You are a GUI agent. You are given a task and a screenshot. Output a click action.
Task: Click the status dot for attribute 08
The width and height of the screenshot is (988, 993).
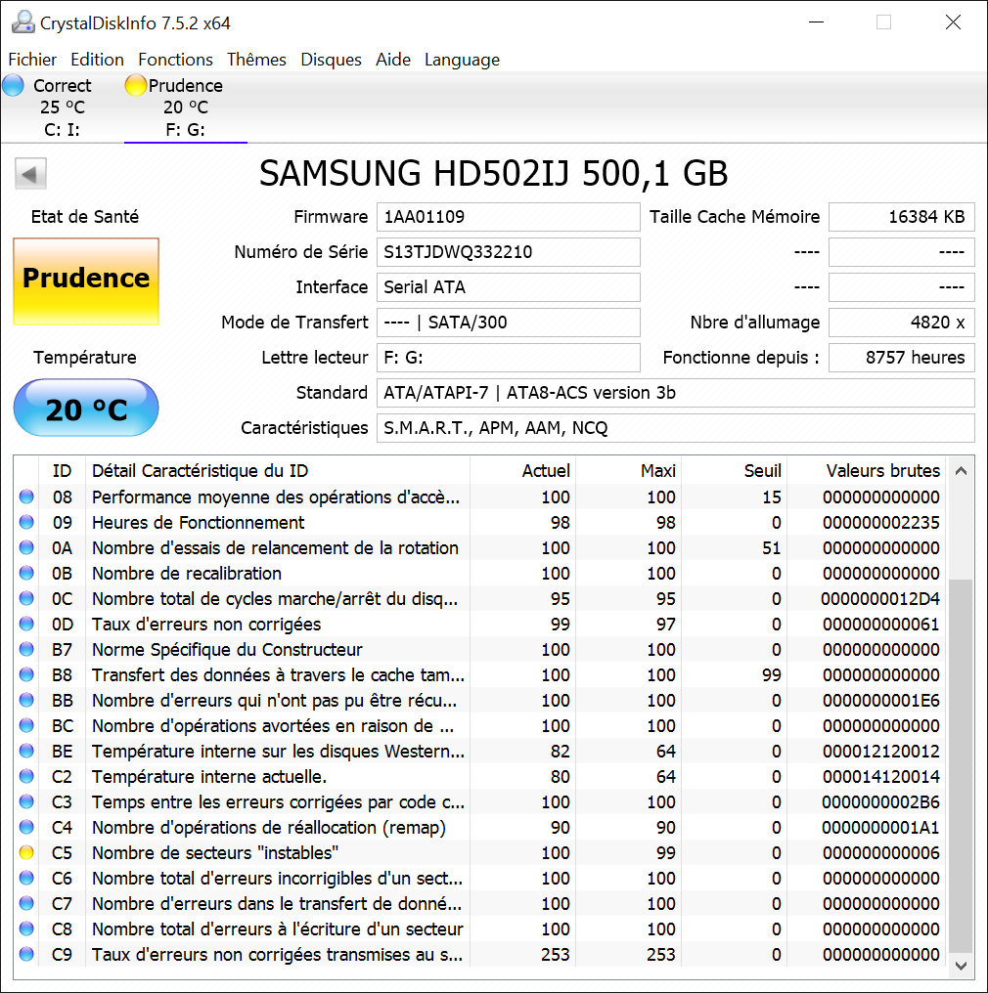pyautogui.click(x=26, y=497)
